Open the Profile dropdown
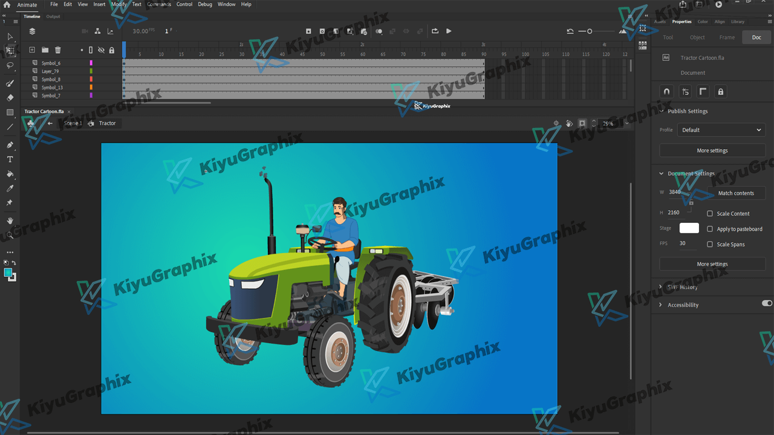774x435 pixels. pos(721,130)
